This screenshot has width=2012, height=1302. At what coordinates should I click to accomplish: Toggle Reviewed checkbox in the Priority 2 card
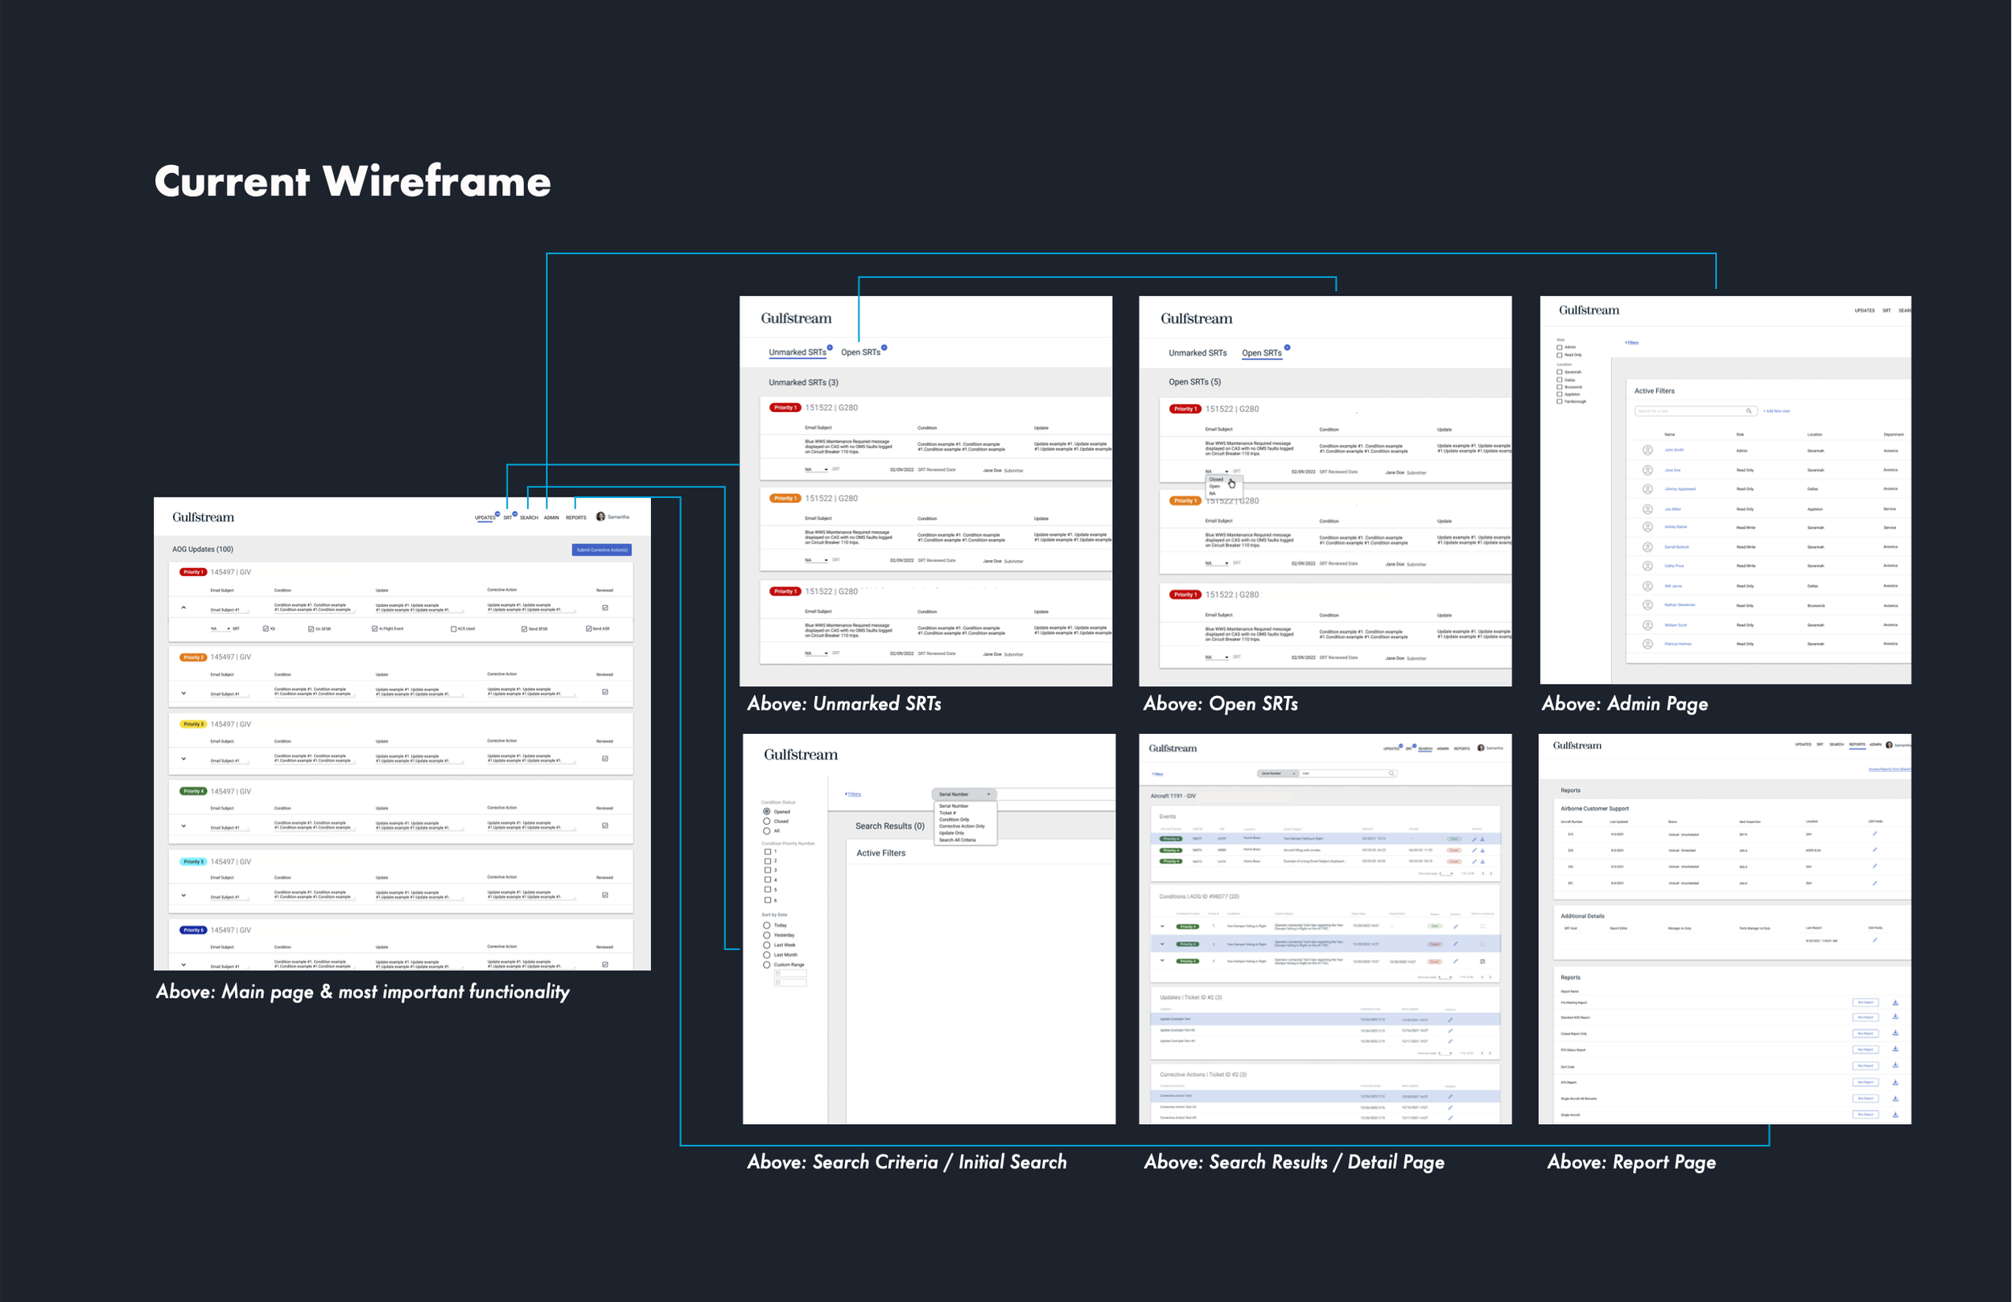pyautogui.click(x=604, y=691)
